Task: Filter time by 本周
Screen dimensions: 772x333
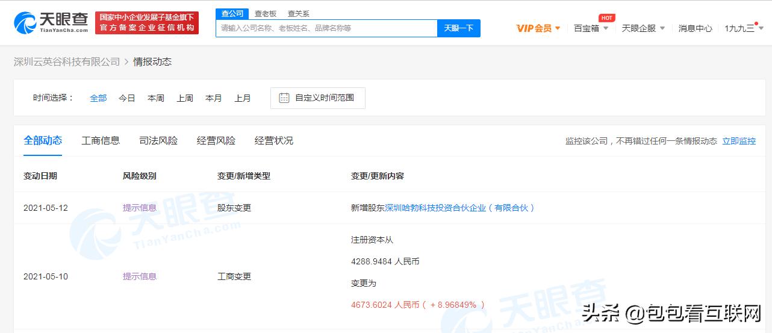Action: 156,98
